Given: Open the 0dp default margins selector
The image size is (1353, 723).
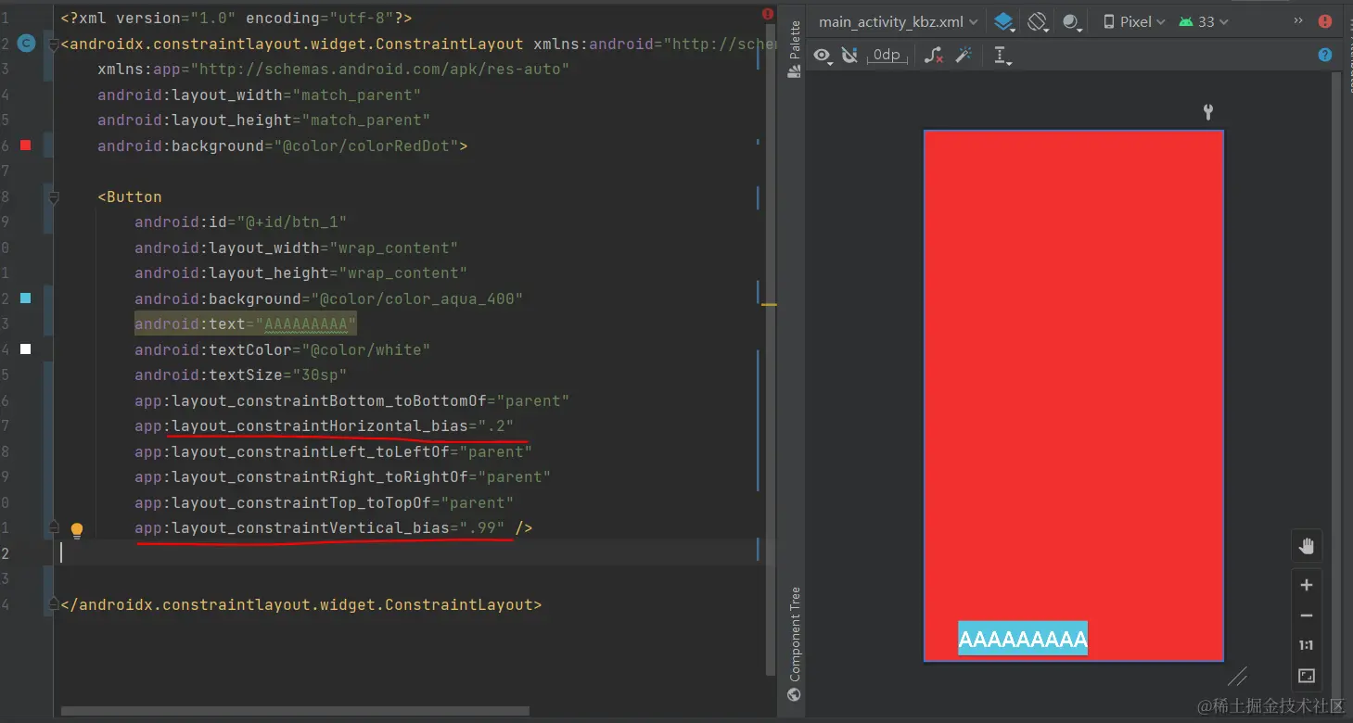Looking at the screenshot, I should click(x=887, y=55).
